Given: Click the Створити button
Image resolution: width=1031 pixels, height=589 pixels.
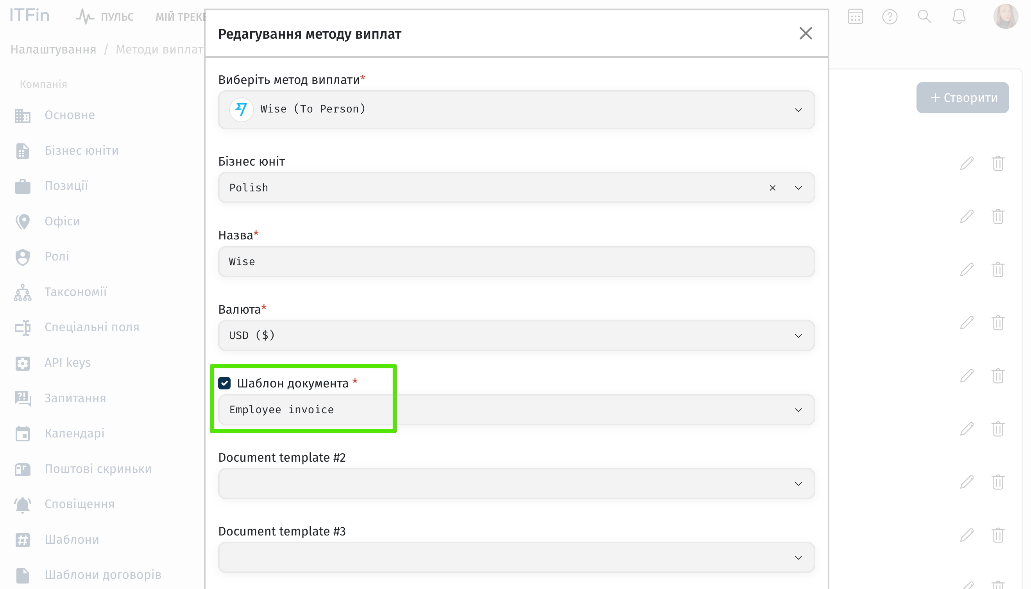Looking at the screenshot, I should tap(962, 98).
